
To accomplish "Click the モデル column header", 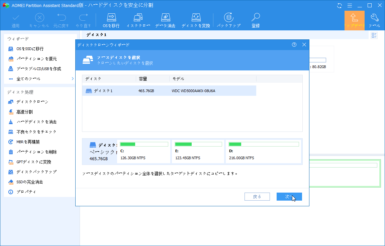I will click(213, 79).
